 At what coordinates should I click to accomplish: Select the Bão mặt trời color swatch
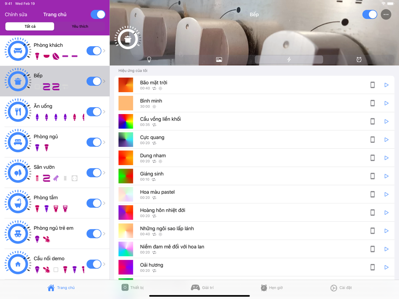tap(126, 85)
